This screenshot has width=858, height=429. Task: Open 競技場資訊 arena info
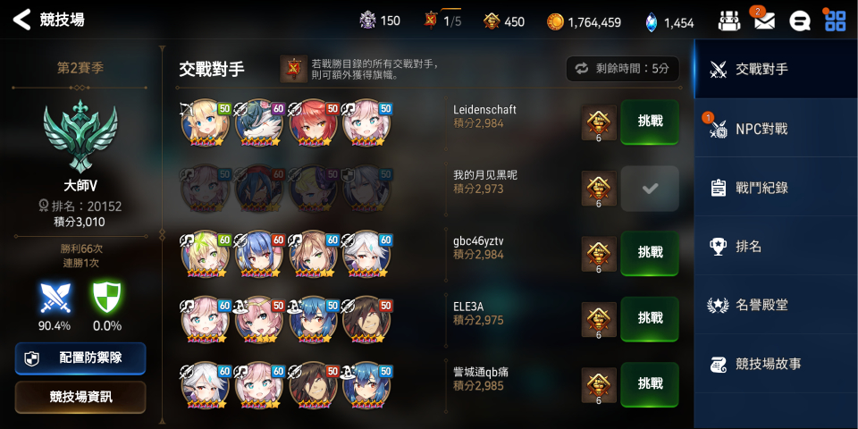[x=80, y=397]
